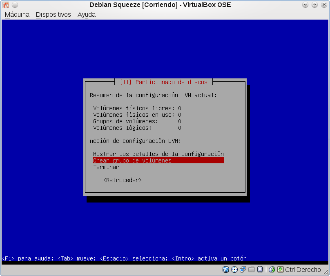Click the 'Ctrl Derecho' host key label
This screenshot has height=276, width=330.
[303, 269]
